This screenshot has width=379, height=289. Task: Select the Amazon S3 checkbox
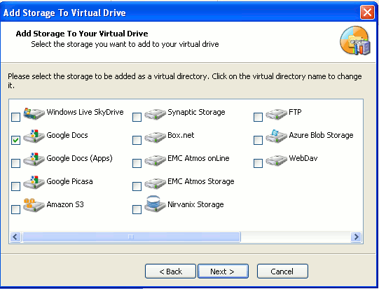point(16,209)
